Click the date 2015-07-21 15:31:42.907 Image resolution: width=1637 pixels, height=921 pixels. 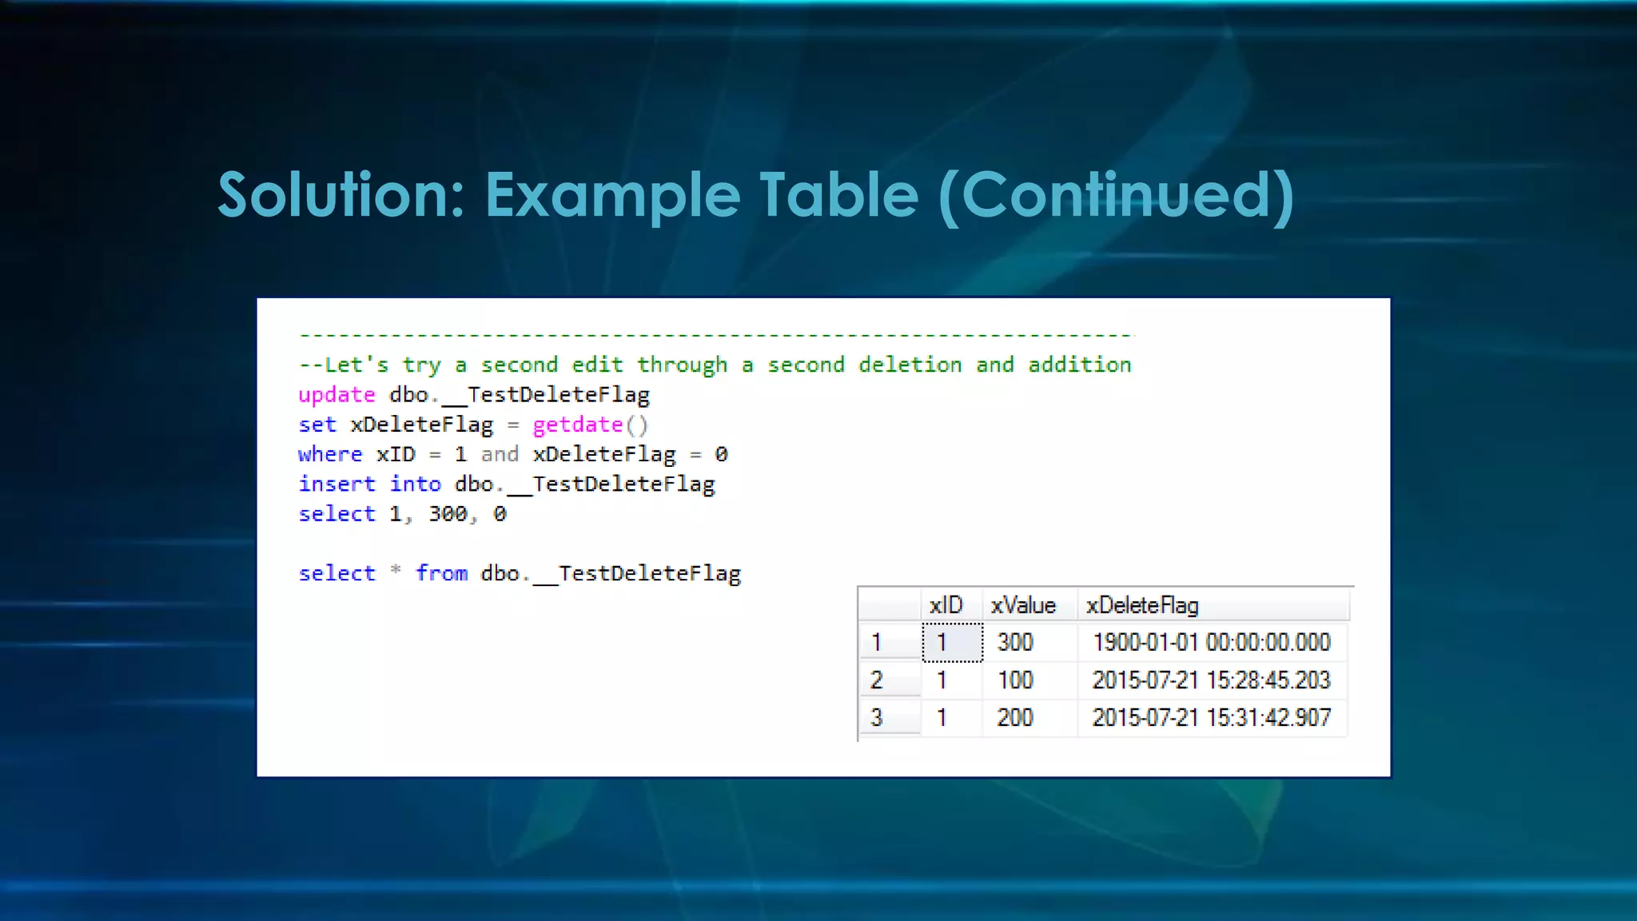click(x=1211, y=717)
